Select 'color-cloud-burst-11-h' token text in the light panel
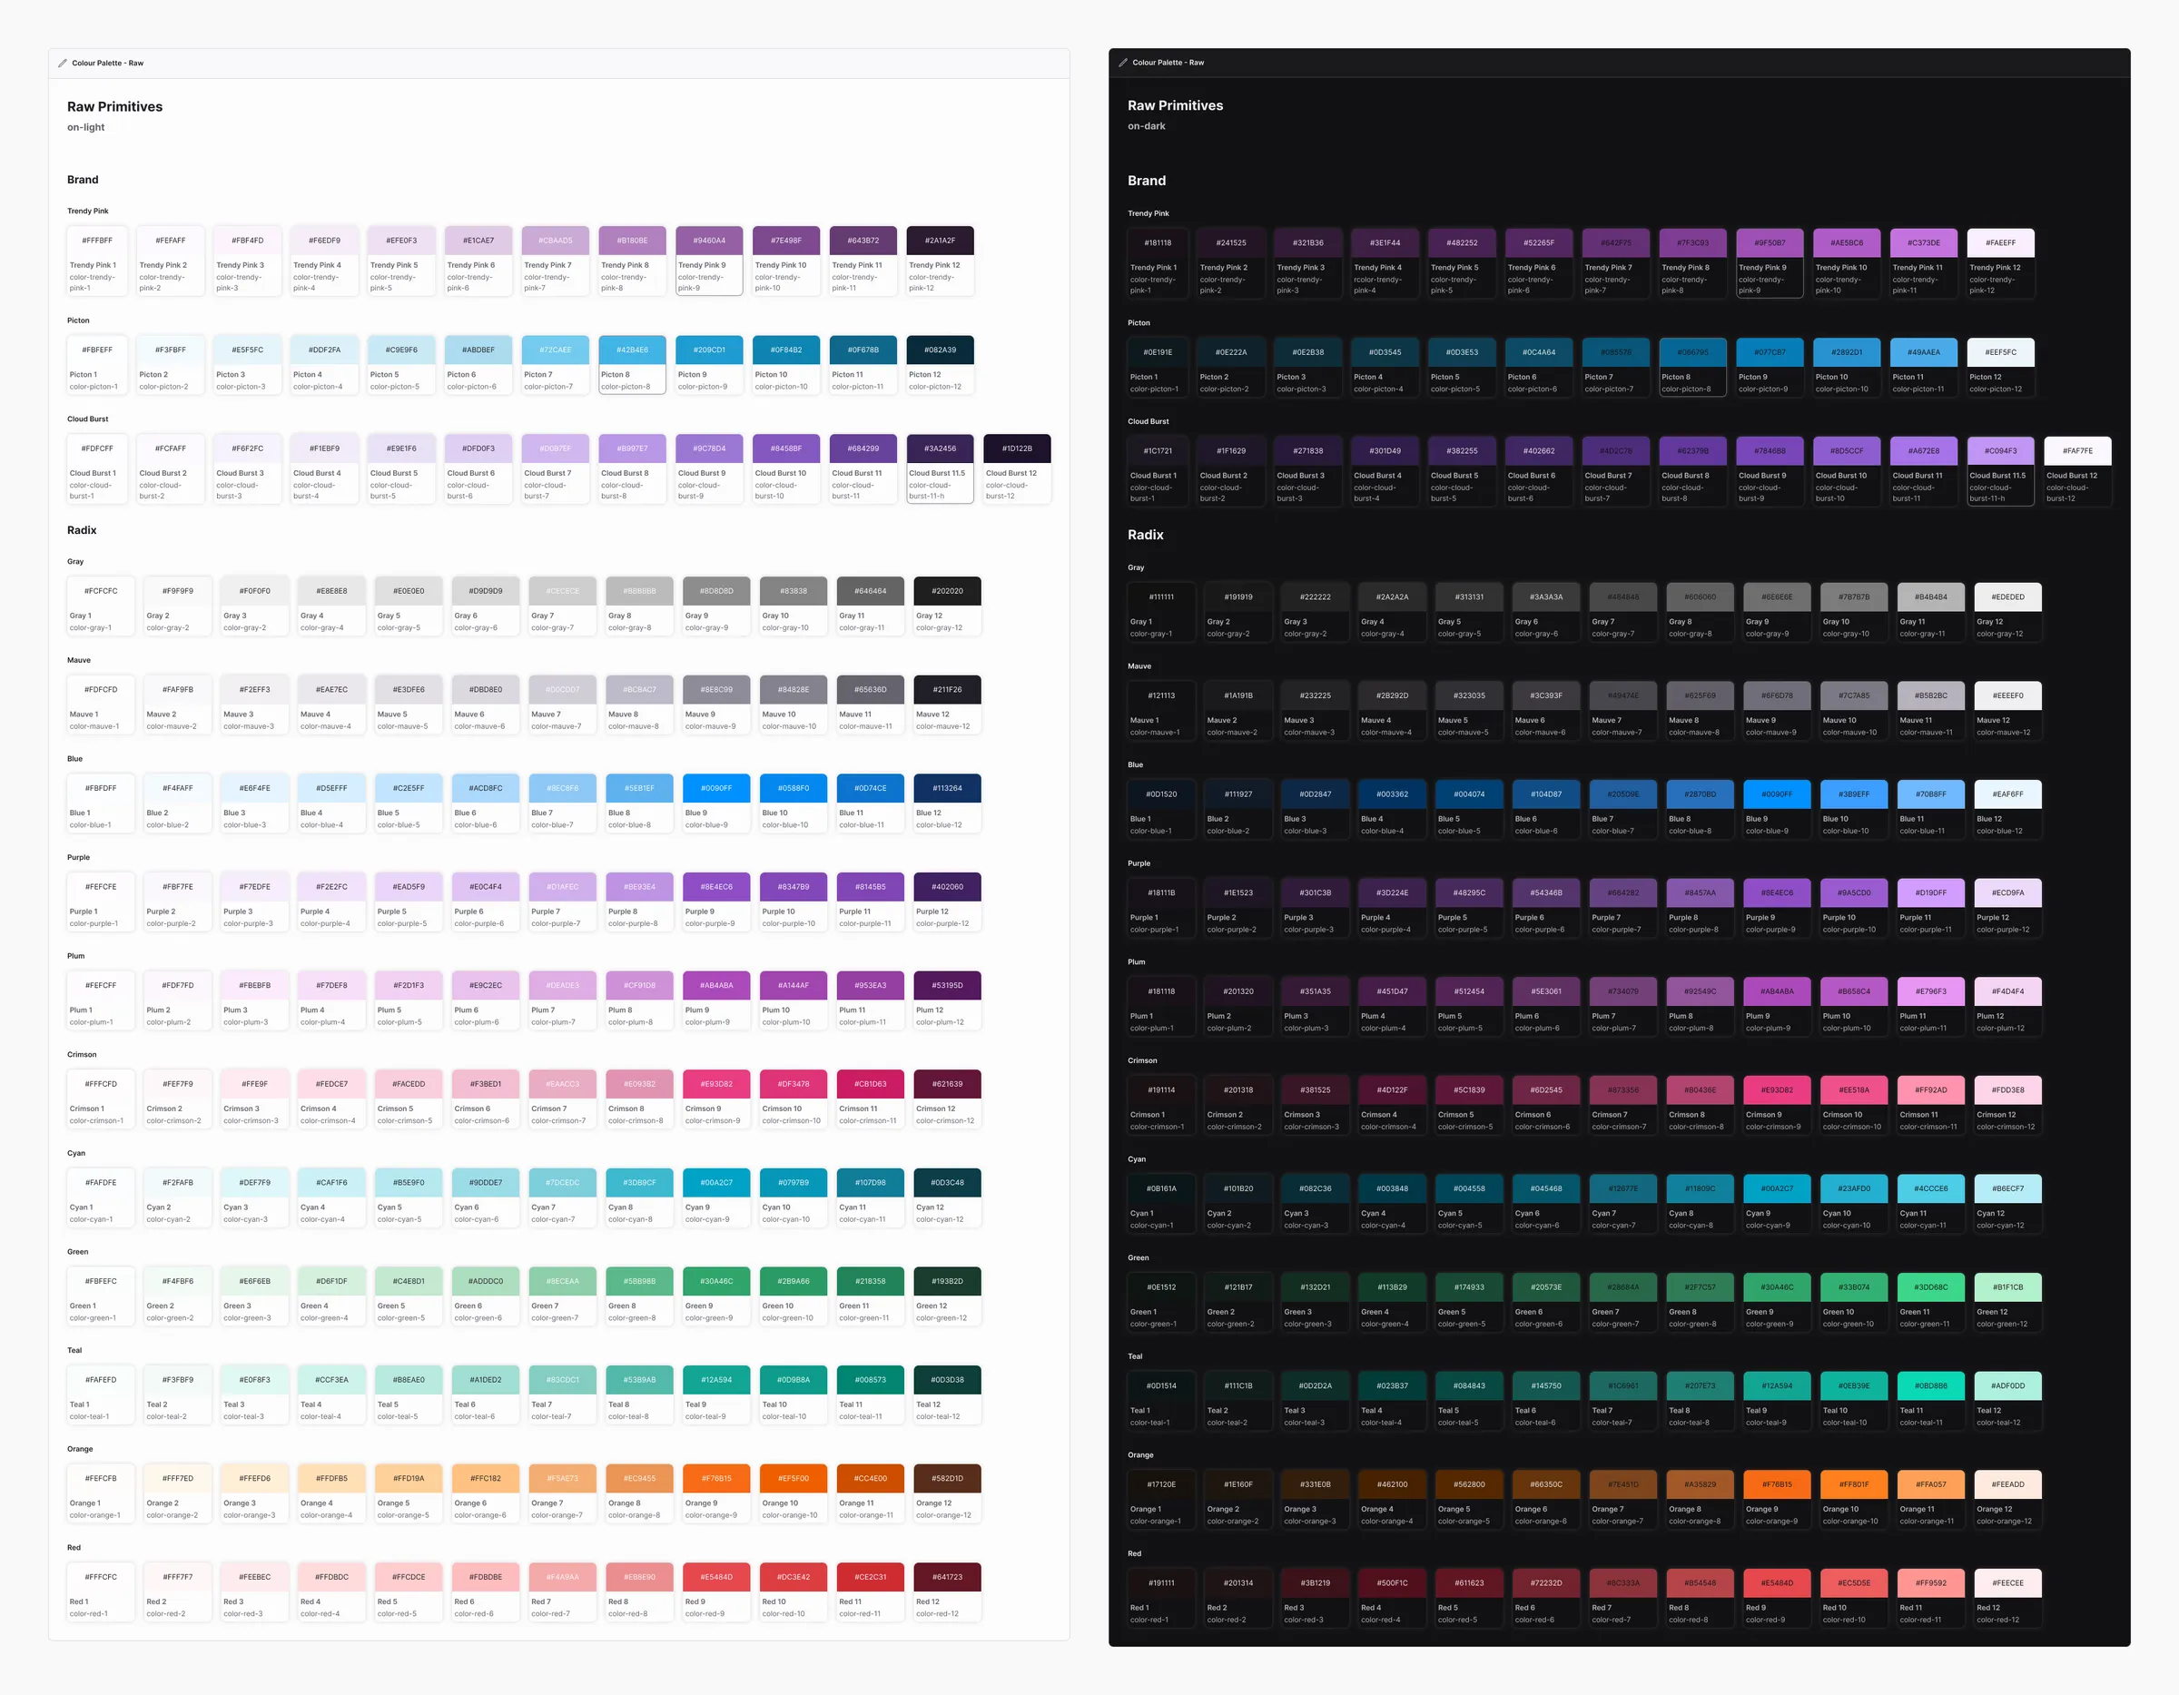Image resolution: width=2179 pixels, height=1695 pixels. tap(930, 491)
